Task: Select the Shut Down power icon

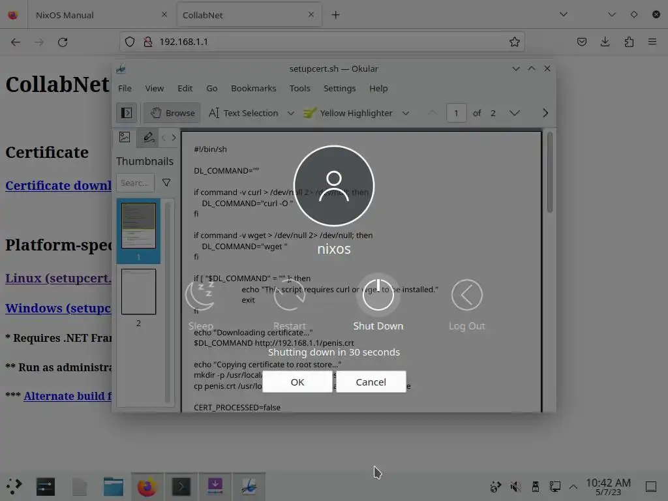Action: coord(378,295)
